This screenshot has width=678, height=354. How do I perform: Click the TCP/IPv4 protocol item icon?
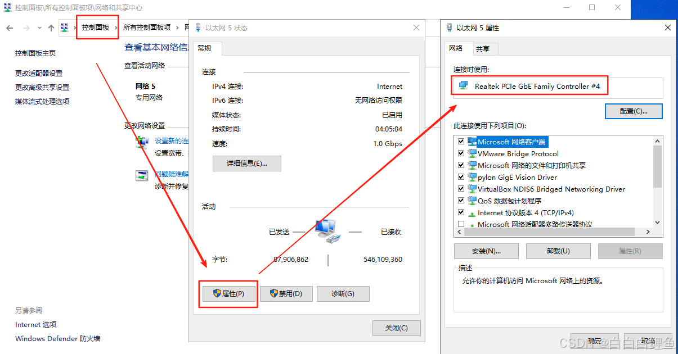tap(472, 213)
